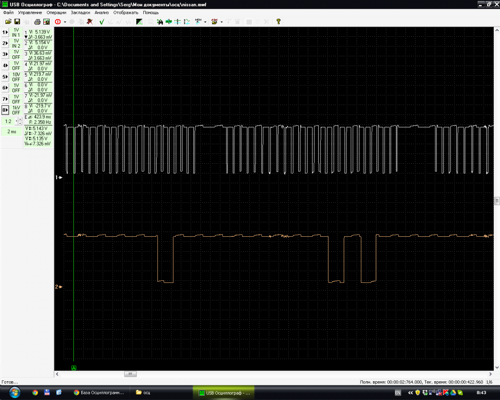
Task: Click the red crossed-out tool icon
Action: click(x=90, y=21)
